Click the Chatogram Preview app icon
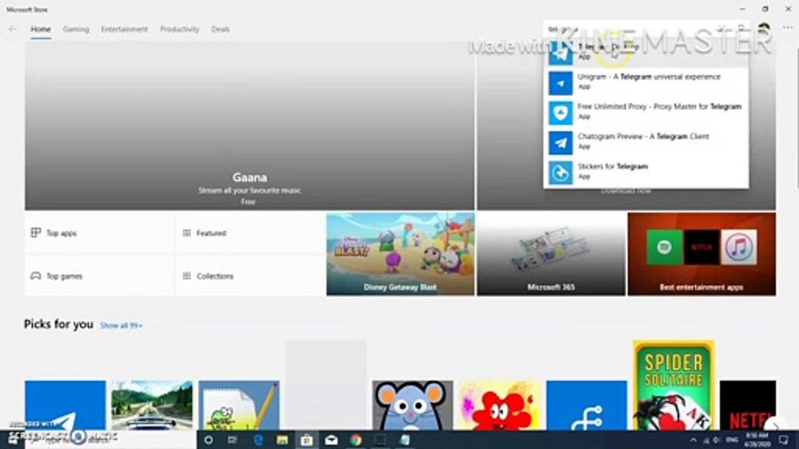This screenshot has width=799, height=449. (560, 143)
